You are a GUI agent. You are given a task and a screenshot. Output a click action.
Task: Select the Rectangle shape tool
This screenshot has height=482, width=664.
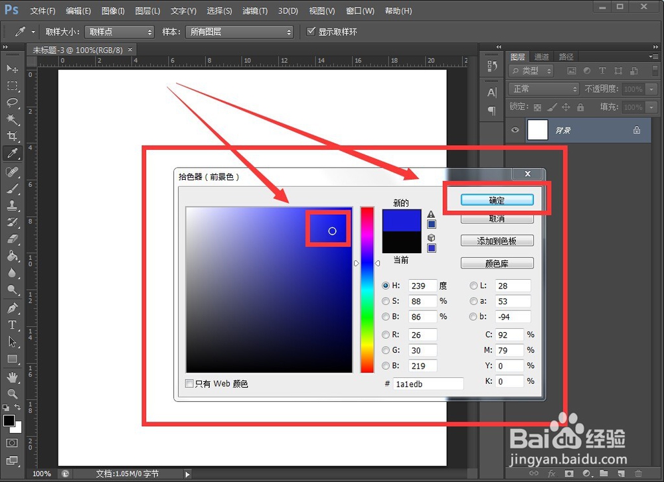pos(12,359)
